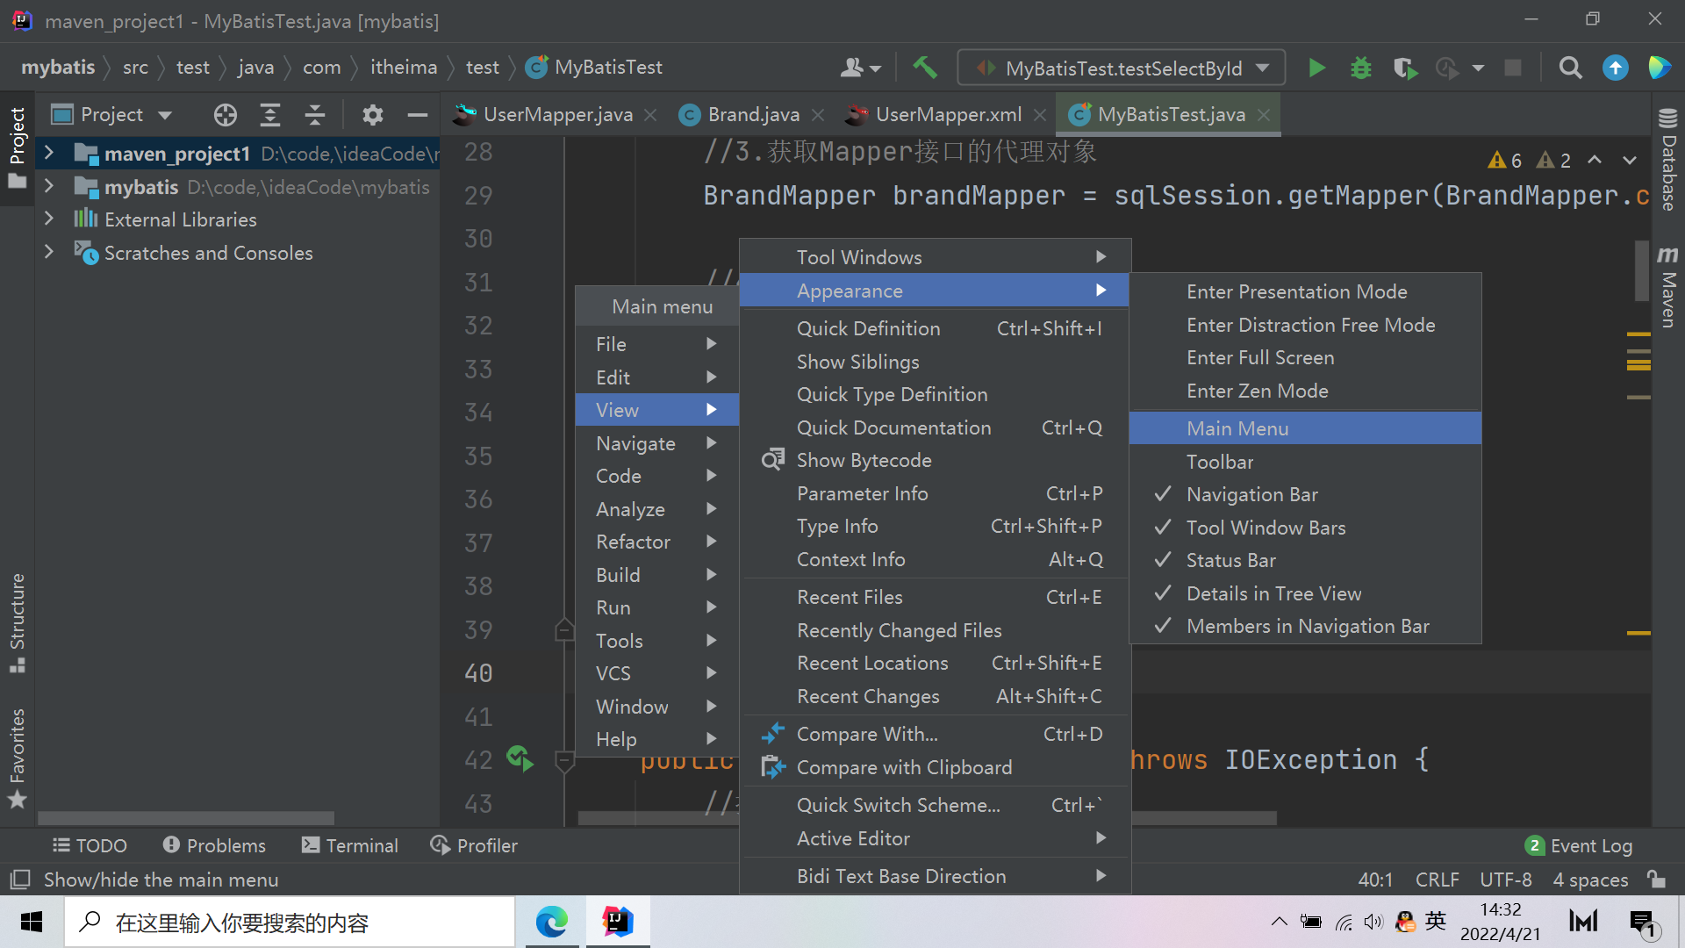Expand External Libraries tree node
This screenshot has height=948, width=1685.
coord(49,219)
